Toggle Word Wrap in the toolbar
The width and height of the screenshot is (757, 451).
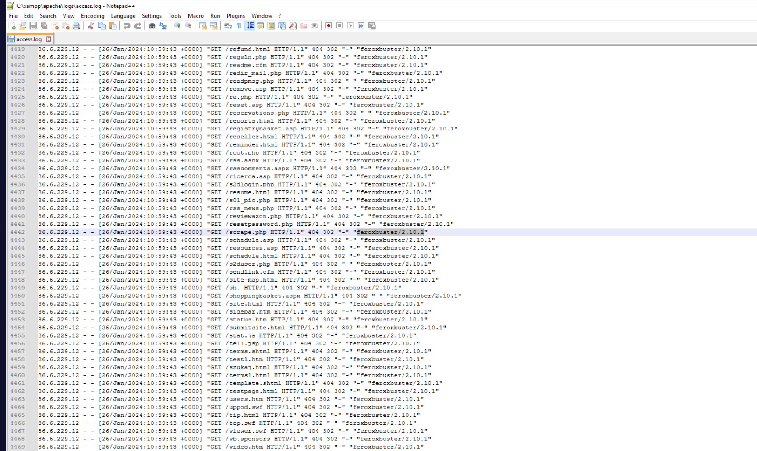coord(228,26)
